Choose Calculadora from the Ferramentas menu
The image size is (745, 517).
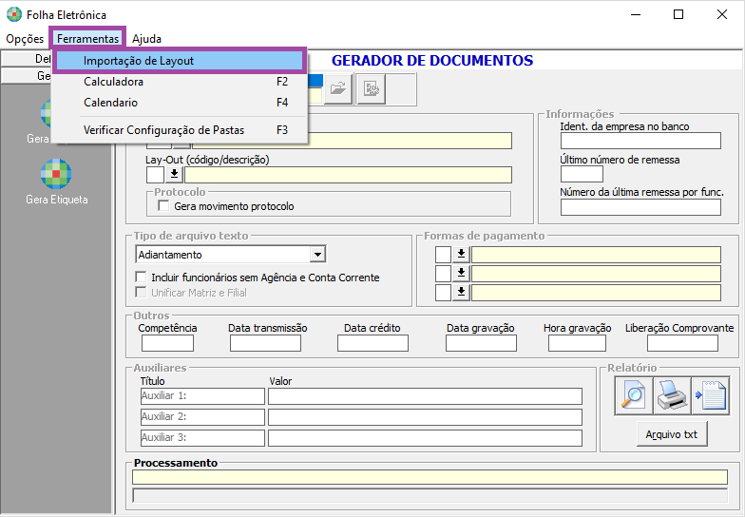(114, 82)
